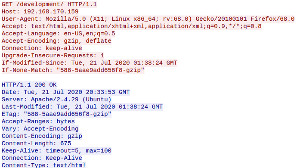Select the Last-Modified response header line
This screenshot has width=297, height=168.
click(x=82, y=107)
